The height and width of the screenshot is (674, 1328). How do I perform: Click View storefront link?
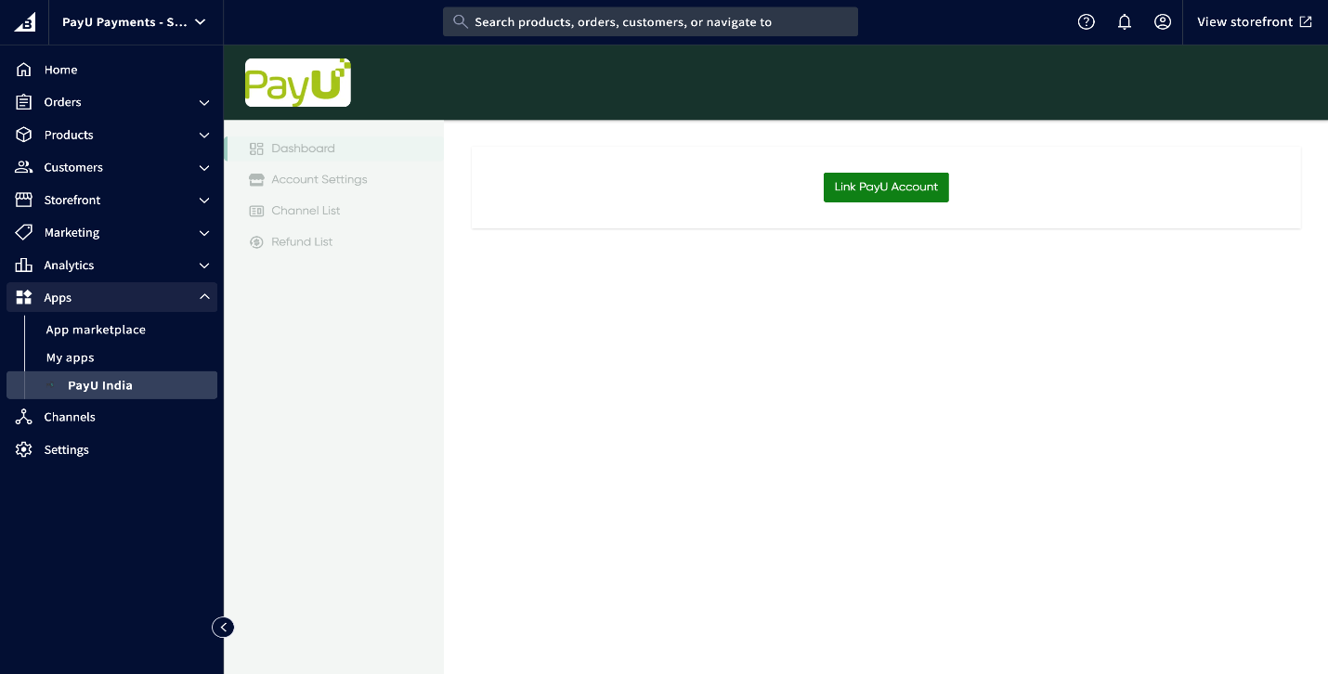(1244, 22)
